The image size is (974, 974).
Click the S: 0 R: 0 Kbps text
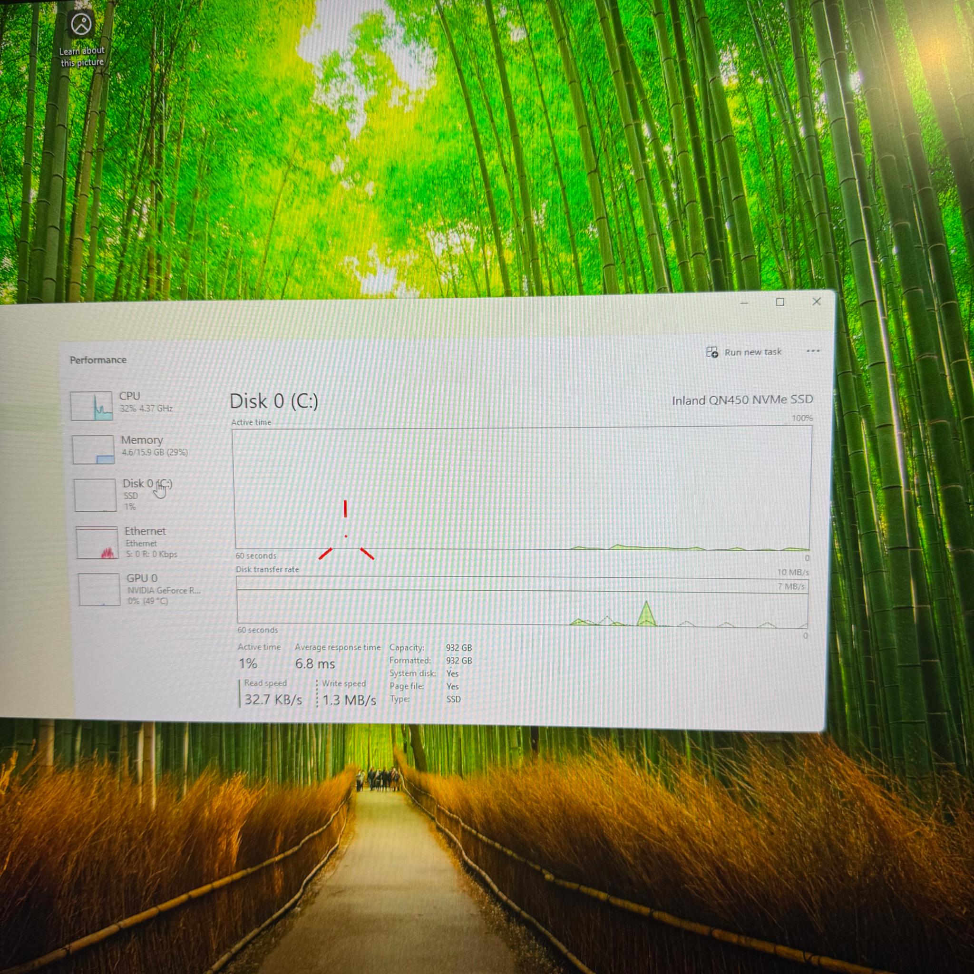152,554
